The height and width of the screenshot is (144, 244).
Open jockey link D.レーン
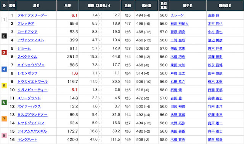(177, 15)
